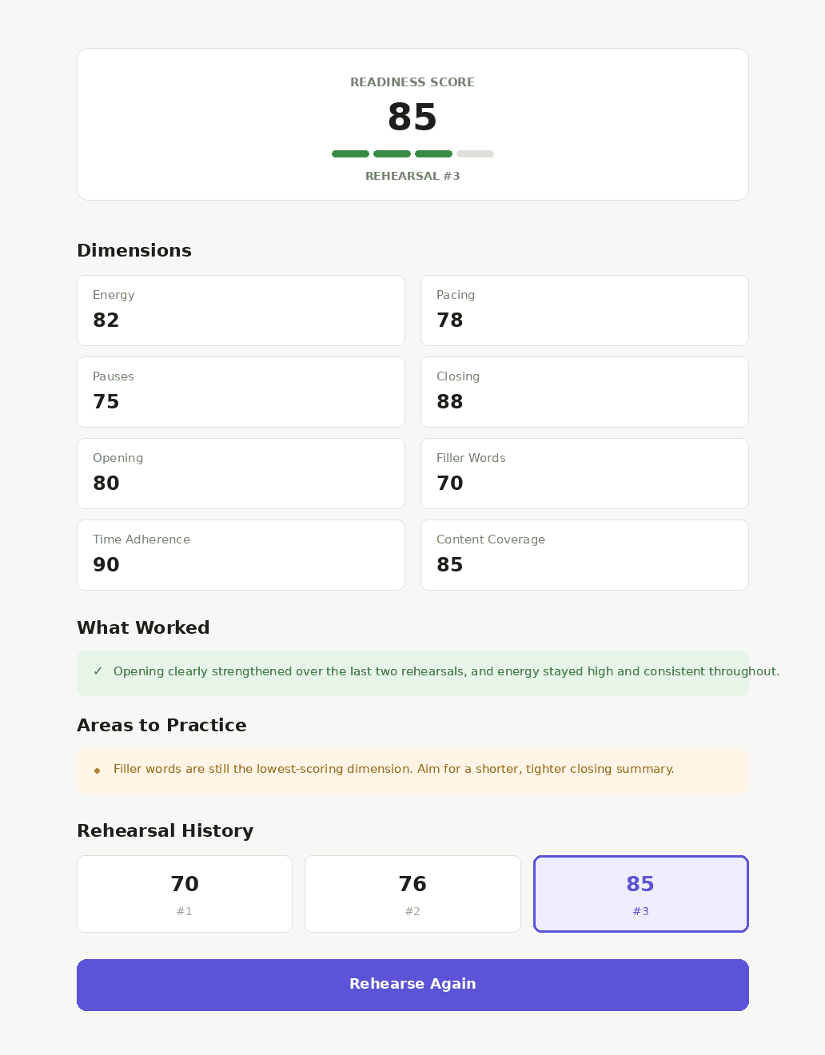This screenshot has width=825, height=1055.
Task: Click the grey unfilled progress segment
Action: coord(475,153)
